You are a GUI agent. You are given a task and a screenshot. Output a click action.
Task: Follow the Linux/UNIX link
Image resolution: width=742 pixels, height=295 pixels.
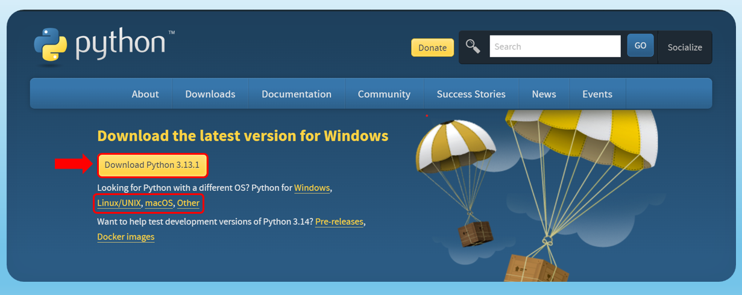coord(119,203)
